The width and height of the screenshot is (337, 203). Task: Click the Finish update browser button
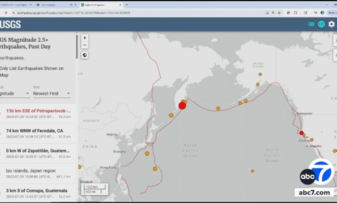click(x=332, y=13)
